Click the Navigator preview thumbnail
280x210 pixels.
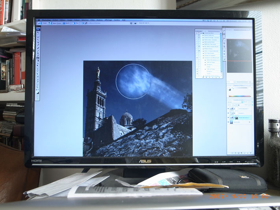point(239,56)
